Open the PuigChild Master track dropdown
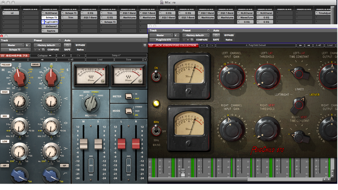 [161, 35]
